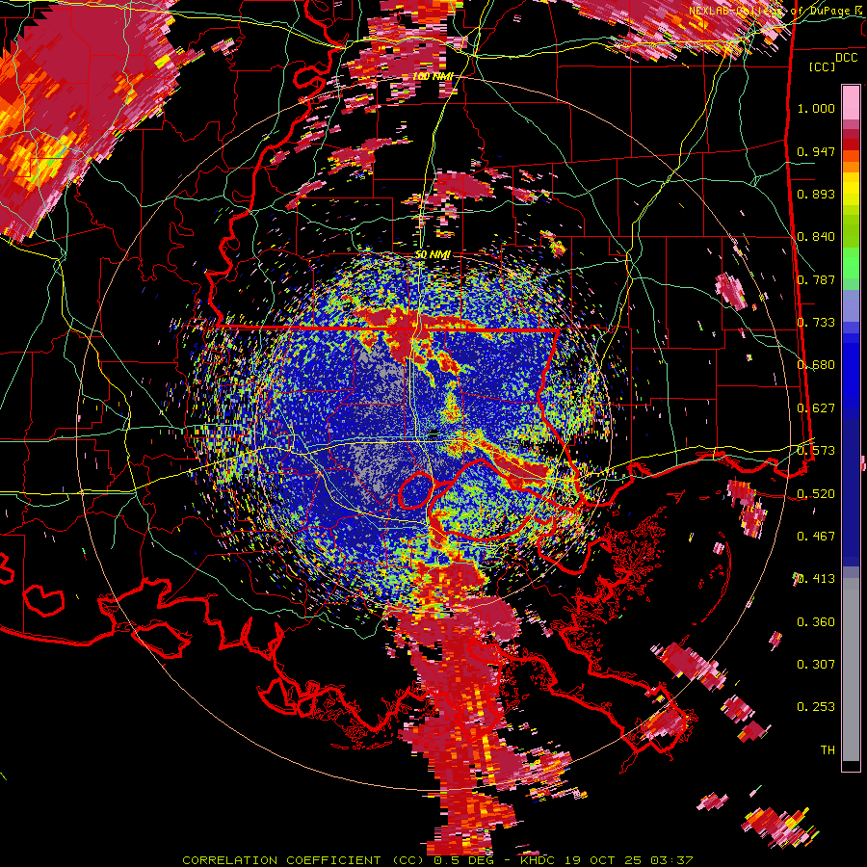This screenshot has height=867, width=867.
Task: Click the 0.893 legend value
Action: click(x=816, y=194)
